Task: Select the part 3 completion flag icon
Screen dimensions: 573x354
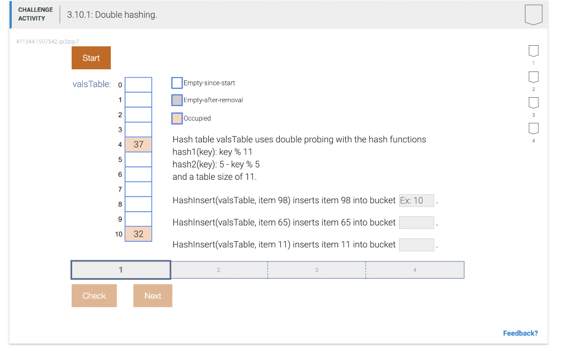Action: click(x=533, y=102)
